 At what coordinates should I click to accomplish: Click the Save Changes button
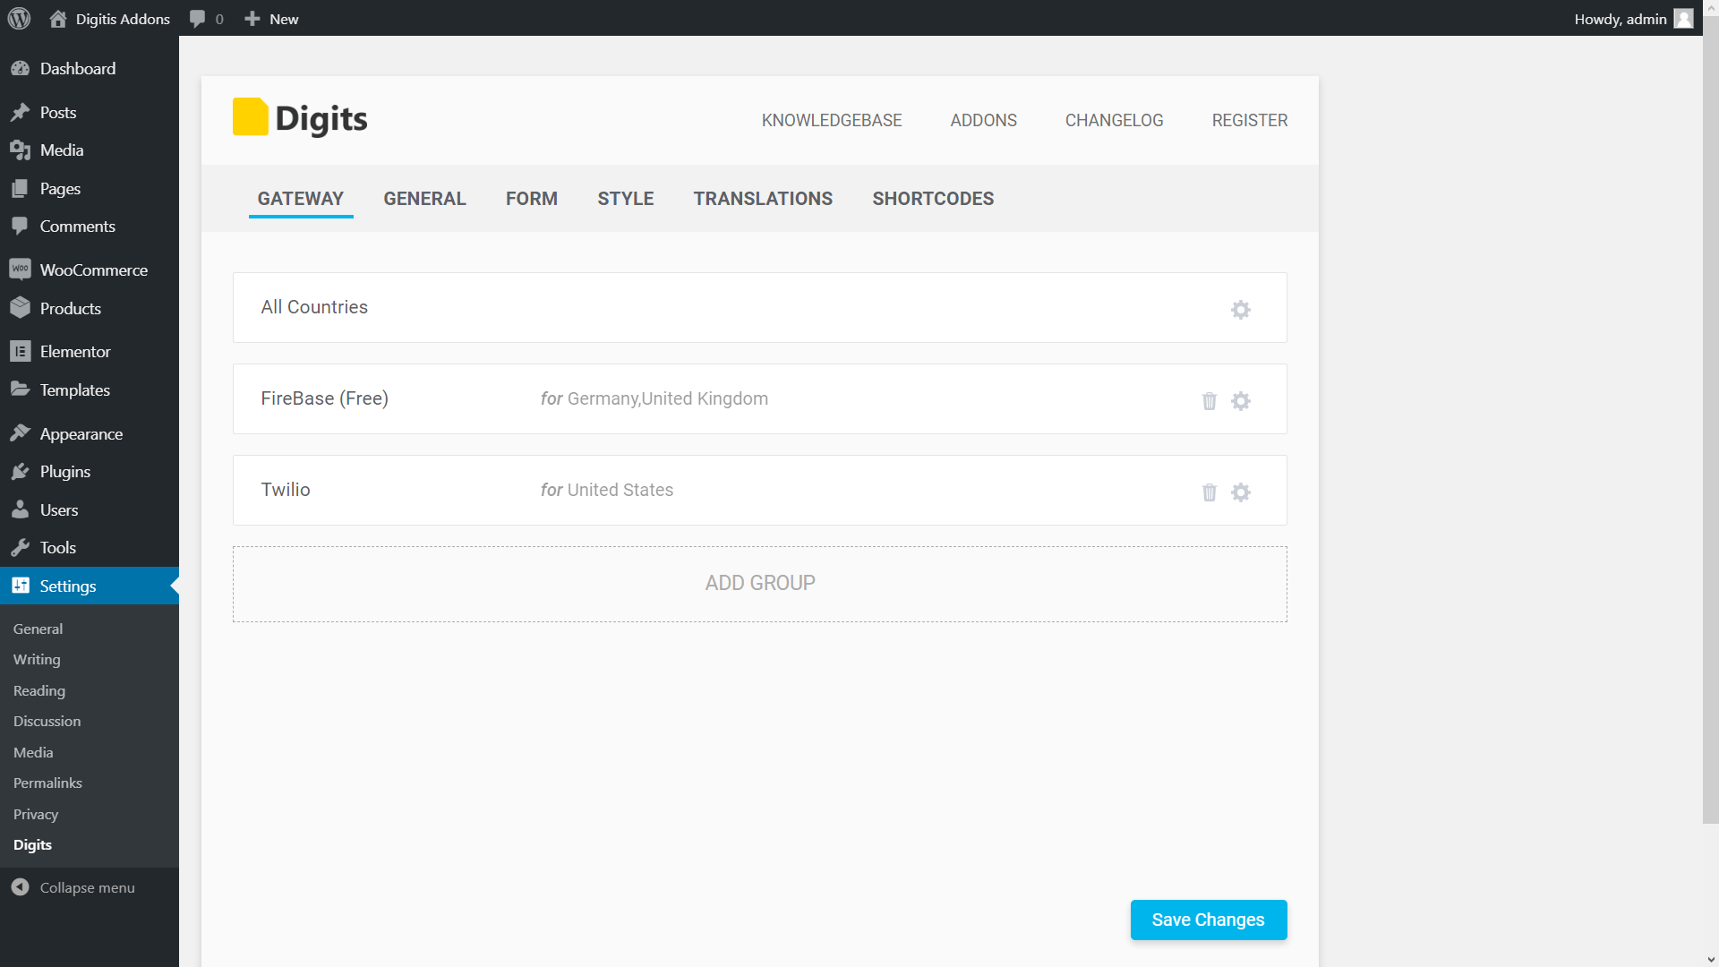pyautogui.click(x=1209, y=920)
